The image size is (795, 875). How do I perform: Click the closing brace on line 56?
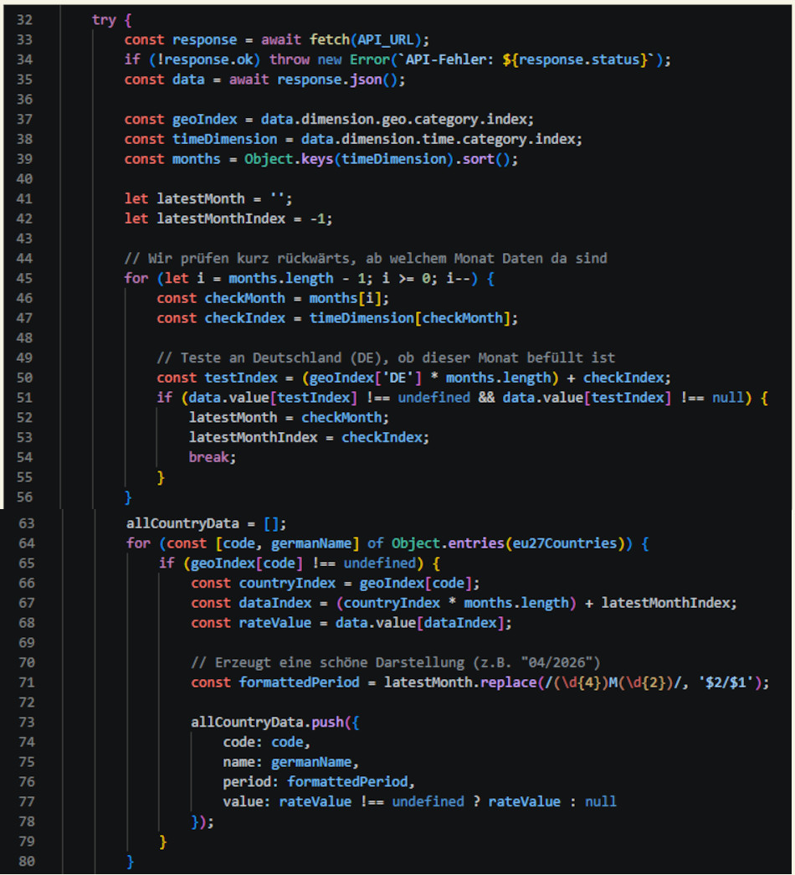128,497
